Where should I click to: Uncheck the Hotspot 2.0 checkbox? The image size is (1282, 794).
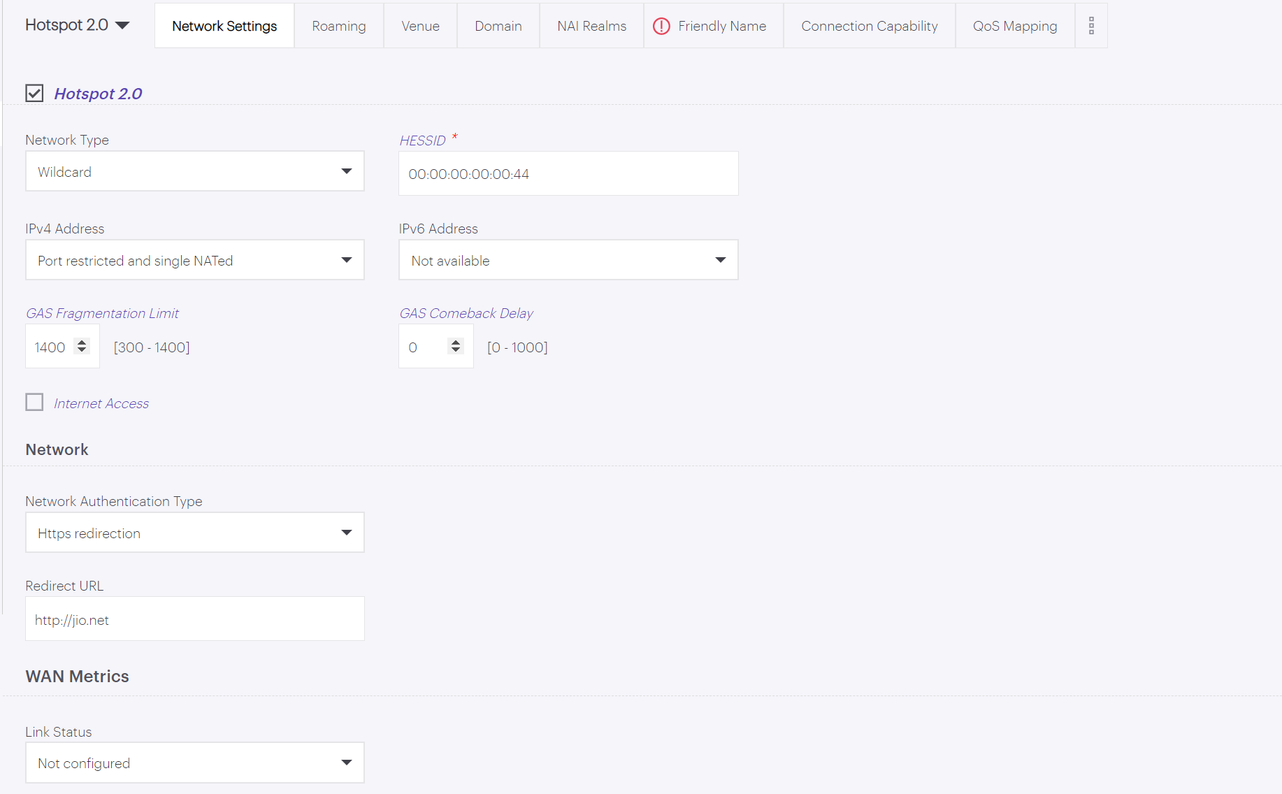34,94
